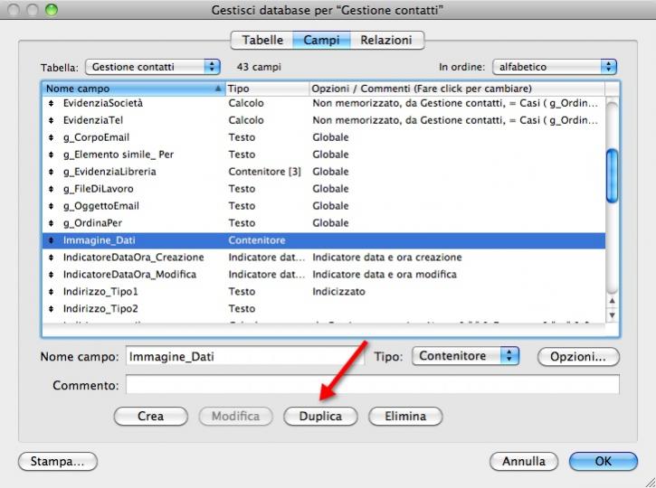
Task: Switch to the Relazioni tab
Action: pos(385,41)
